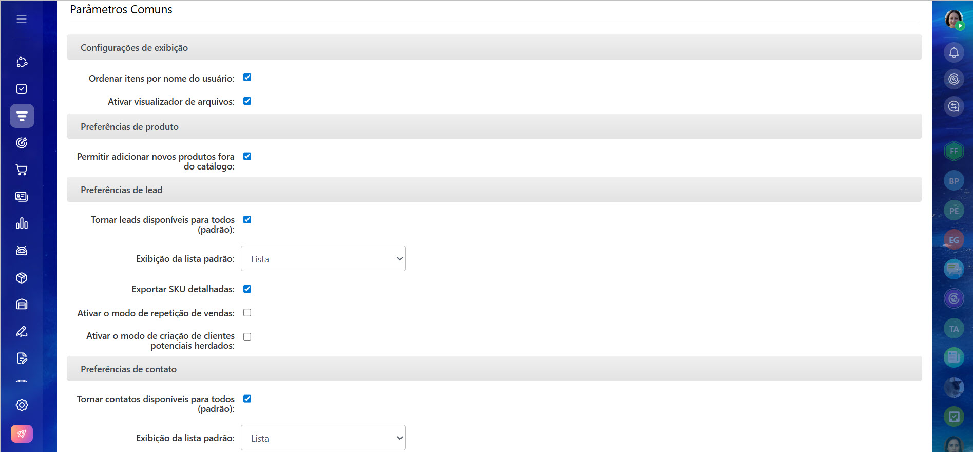Click the pink rocket icon
The height and width of the screenshot is (452, 973).
click(22, 434)
